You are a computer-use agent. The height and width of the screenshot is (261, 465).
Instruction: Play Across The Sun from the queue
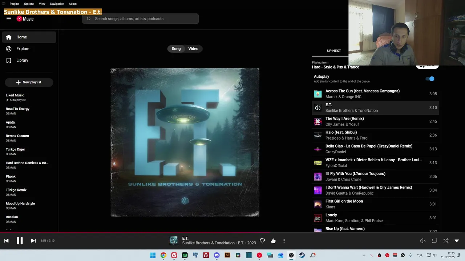pyautogui.click(x=375, y=94)
